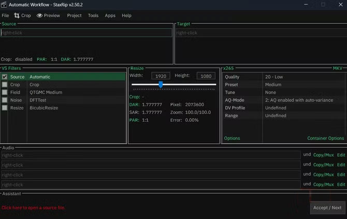Enable the Noise filter checkbox
Viewport: 347px width, 219px height.
[x=5, y=100]
